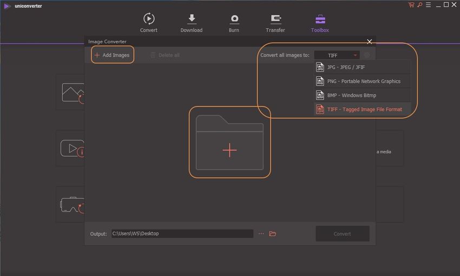Close the Image Converter dialog
This screenshot has width=460, height=276.
(x=370, y=42)
